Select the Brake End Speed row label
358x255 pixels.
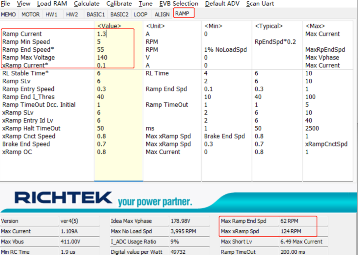tap(26, 144)
